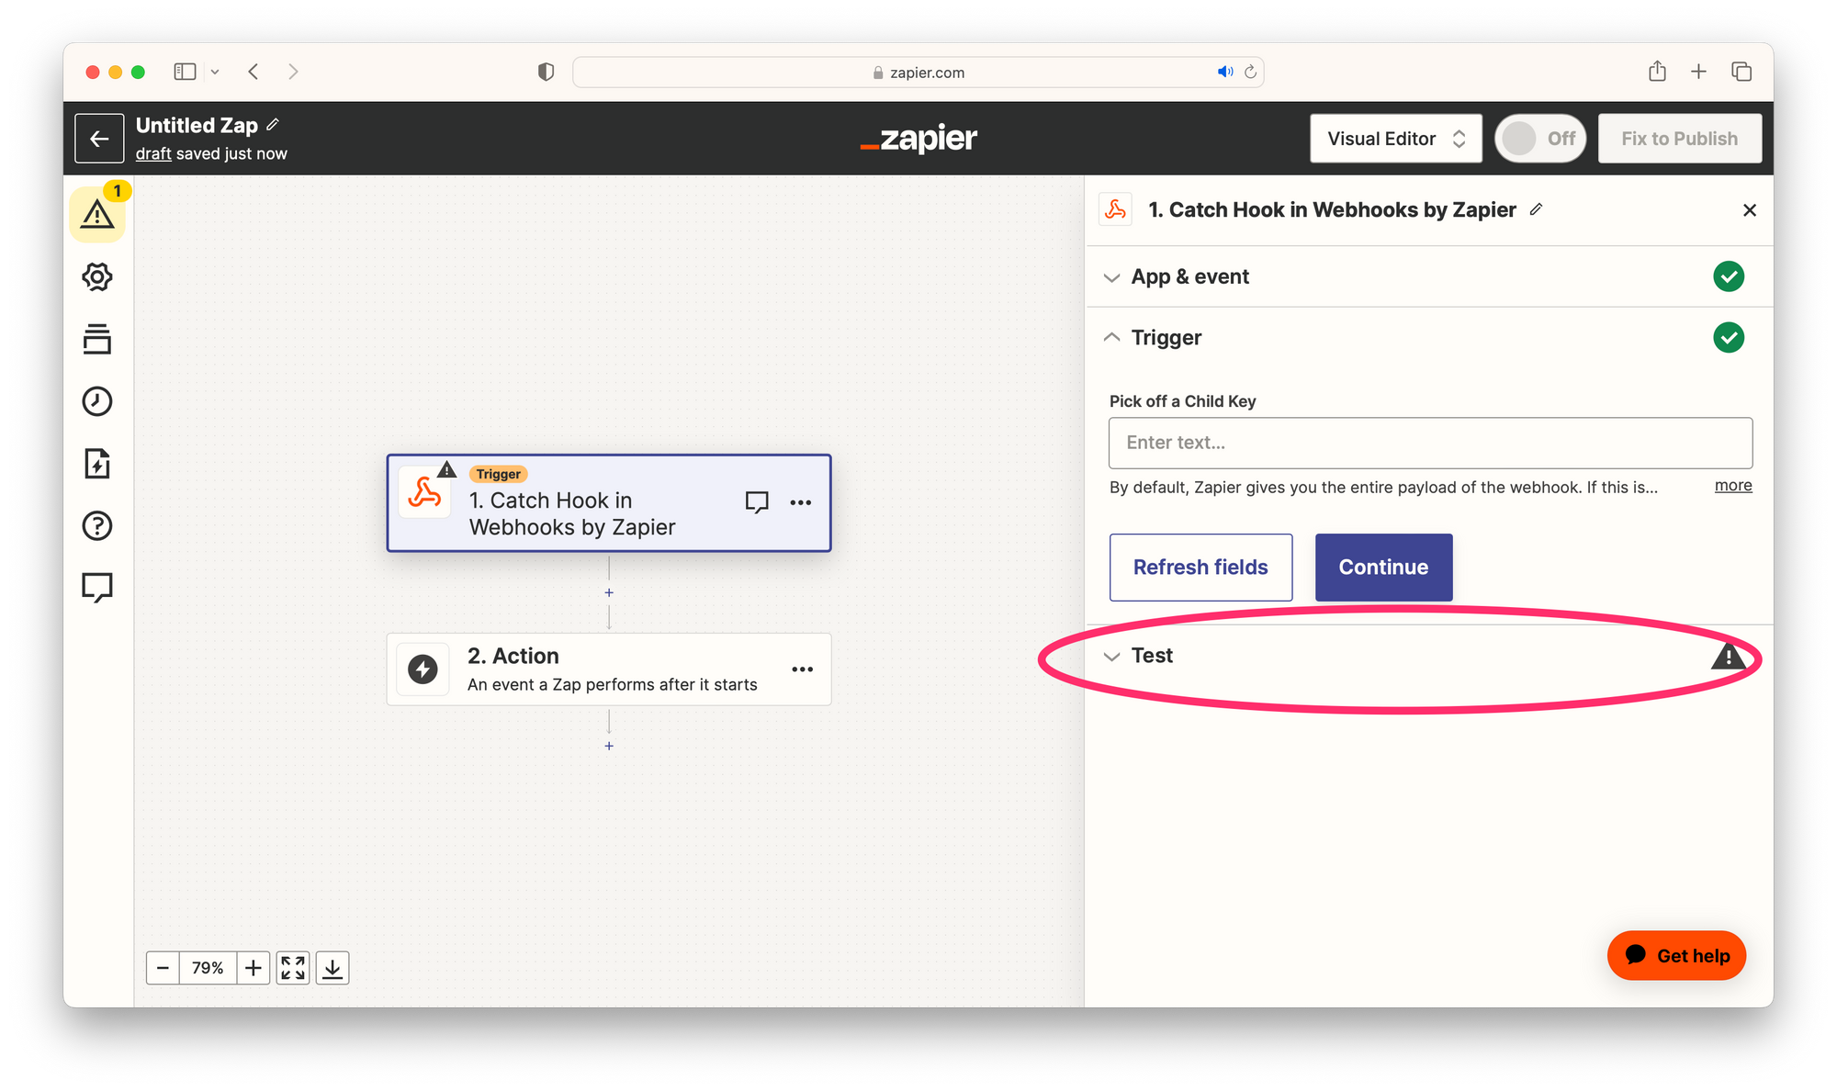Click the Continue button

point(1383,568)
